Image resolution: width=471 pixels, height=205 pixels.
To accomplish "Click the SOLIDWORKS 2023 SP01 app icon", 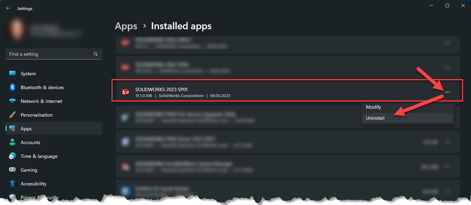I will [125, 92].
